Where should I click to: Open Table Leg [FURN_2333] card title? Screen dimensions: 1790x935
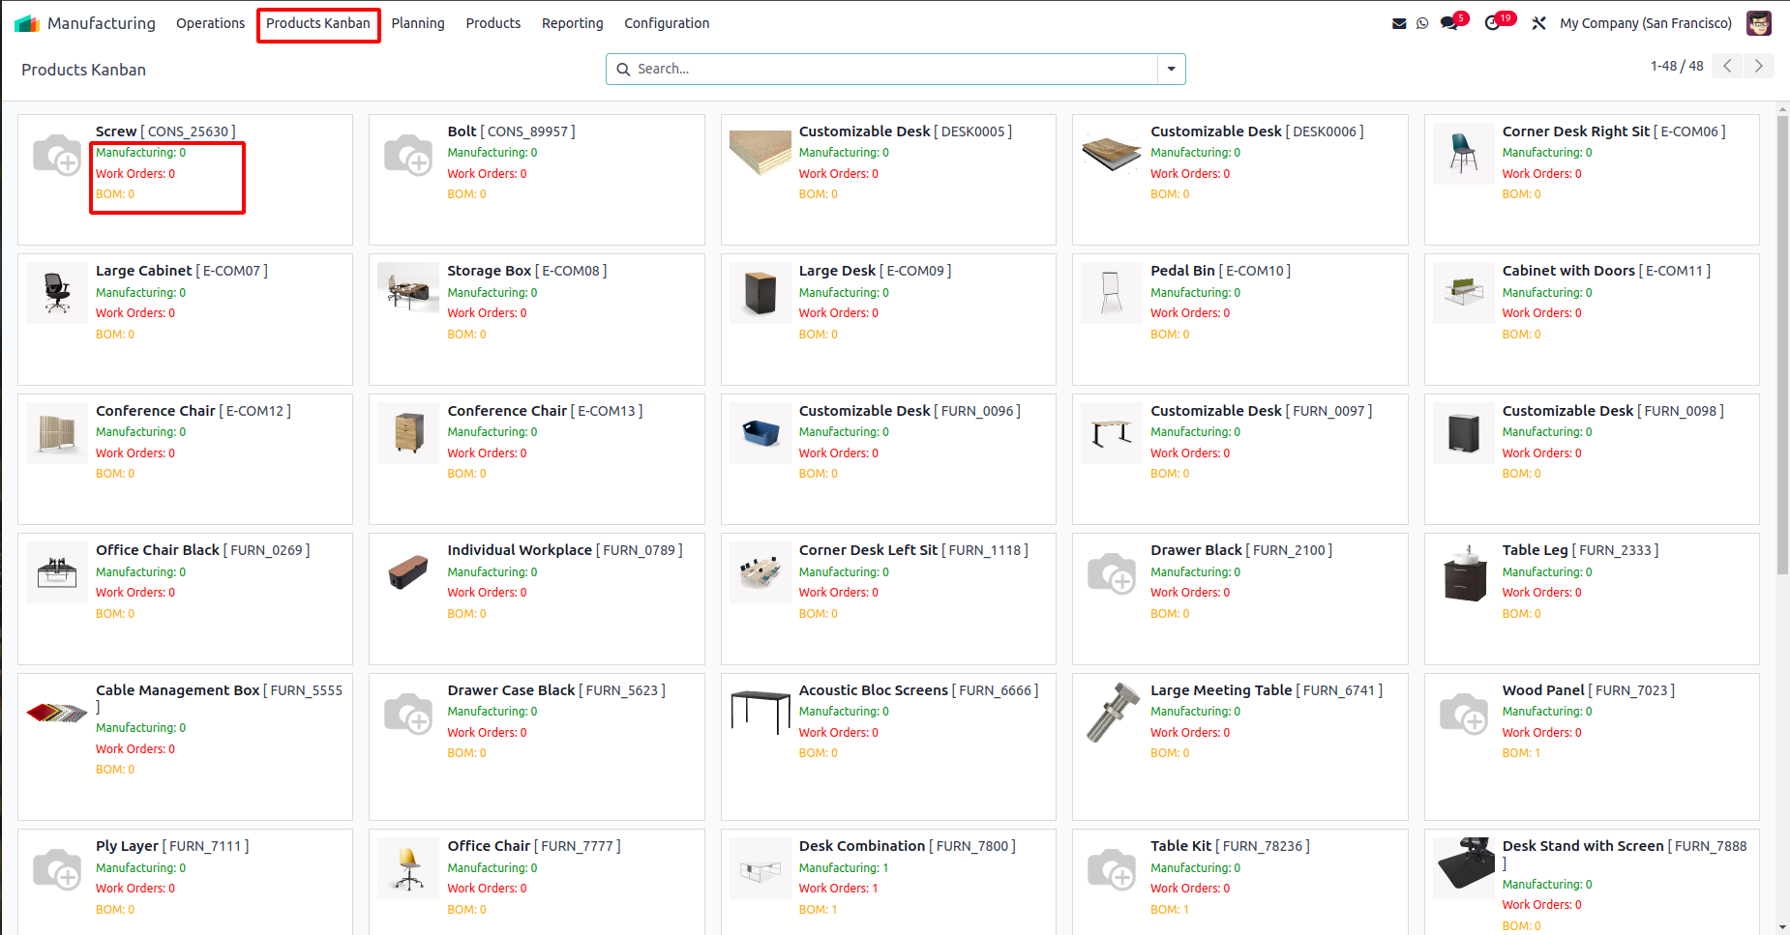(1580, 550)
